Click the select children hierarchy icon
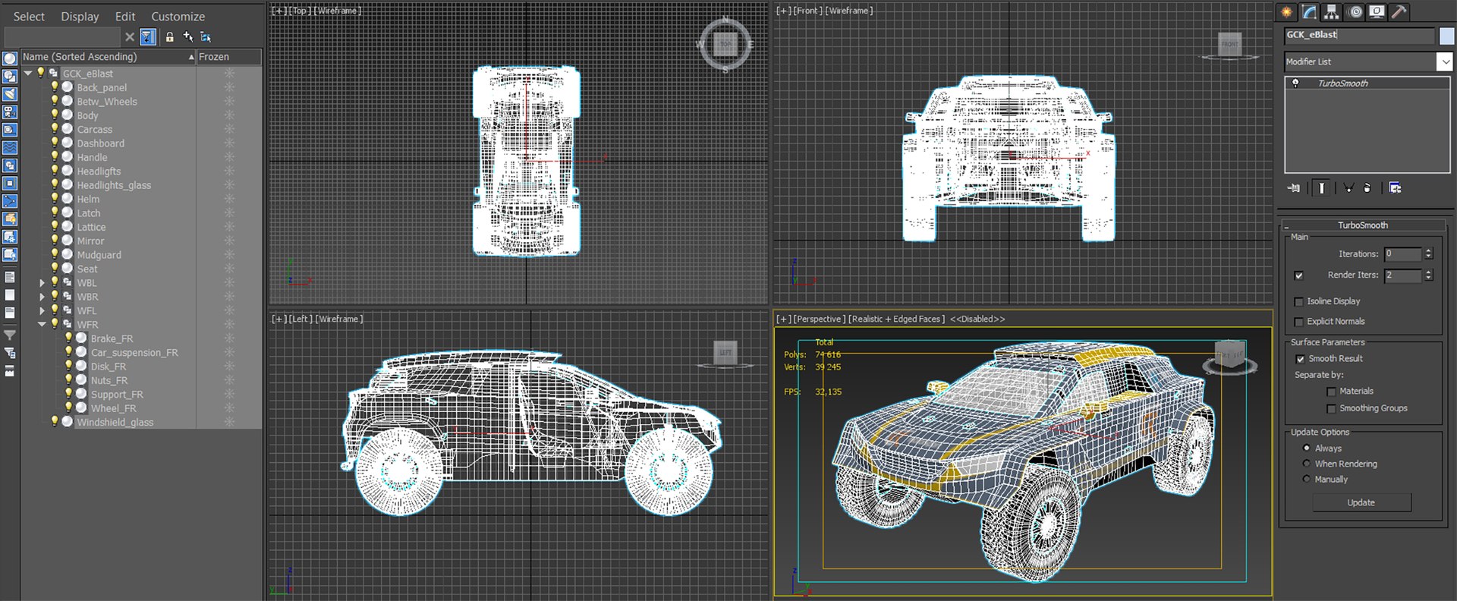This screenshot has width=1457, height=601. pyautogui.click(x=206, y=36)
